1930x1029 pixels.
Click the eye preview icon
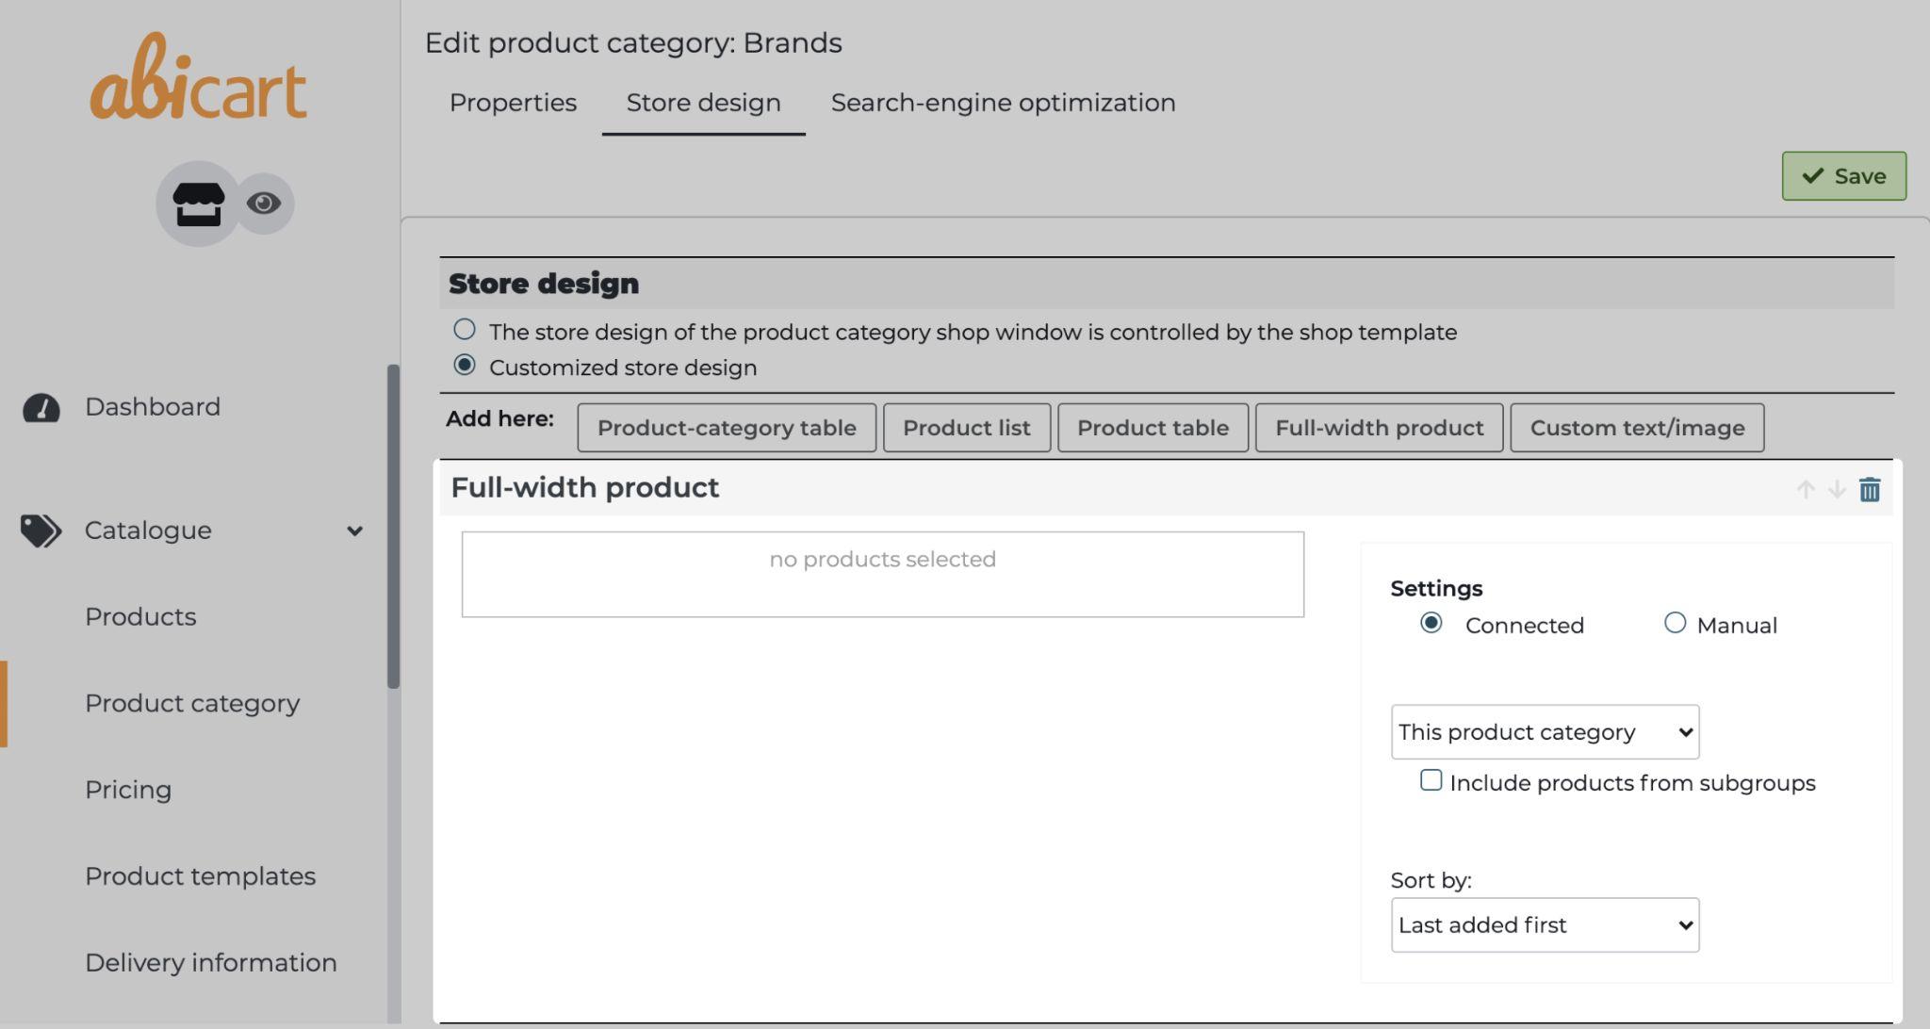[x=264, y=204]
